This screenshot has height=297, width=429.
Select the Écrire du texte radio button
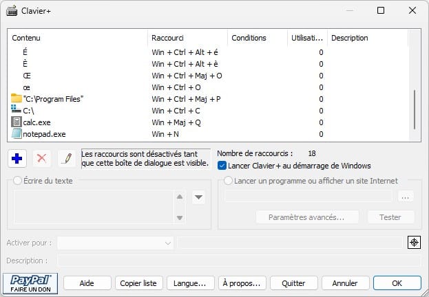[17, 181]
